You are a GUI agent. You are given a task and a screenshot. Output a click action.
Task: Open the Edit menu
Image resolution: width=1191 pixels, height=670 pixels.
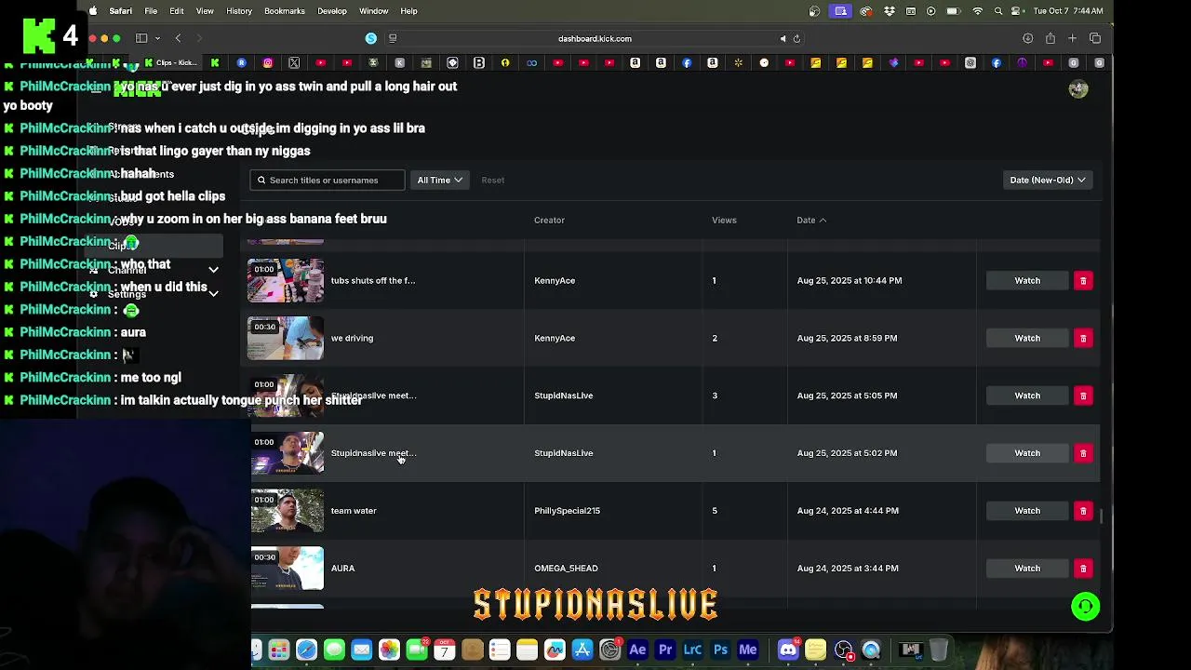click(177, 11)
